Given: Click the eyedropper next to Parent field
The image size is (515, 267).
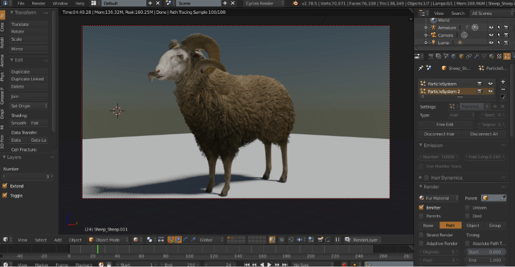Looking at the screenshot, I should (503, 198).
